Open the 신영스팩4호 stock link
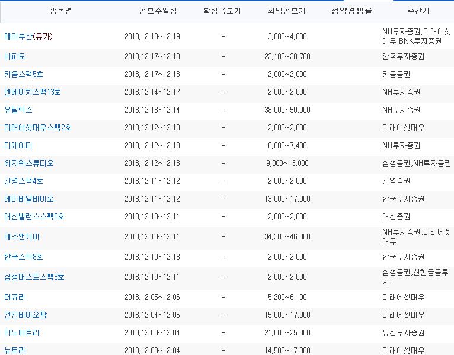The image size is (454, 355). click(24, 181)
